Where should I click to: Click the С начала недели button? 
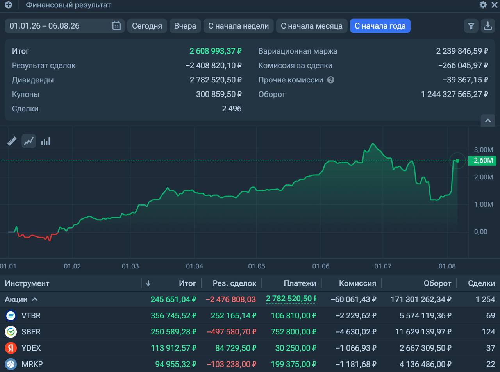(238, 26)
